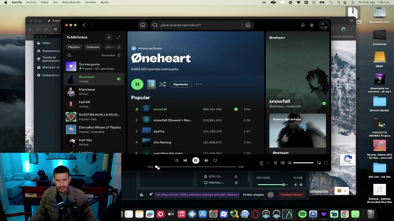Open the Editar menu
The height and width of the screenshot is (221, 394).
pos(45,2)
